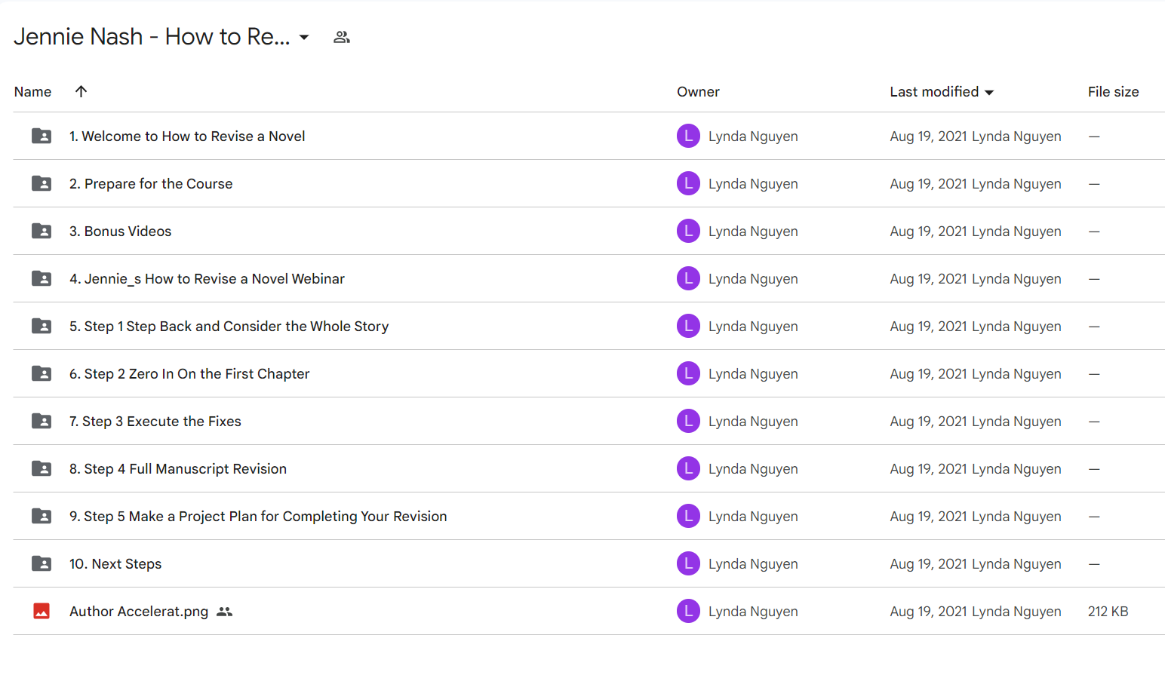Click 'Lynda Nguyen' owner in Bonus Videos row
Viewport: 1165px width, 675px height.
(x=753, y=232)
